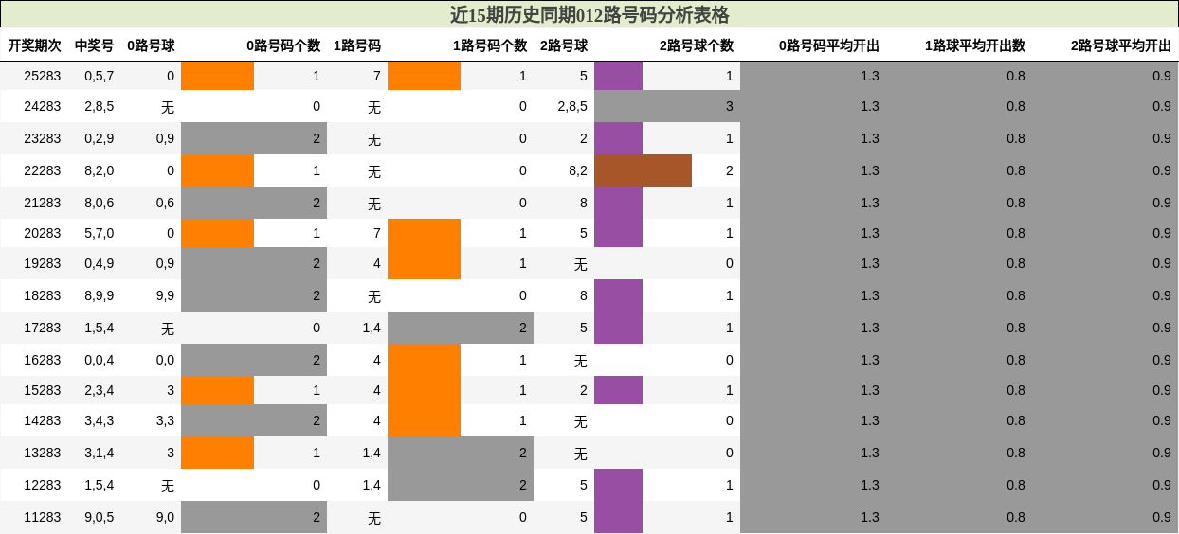Click 0路号球 value 9,9 in row 18283
Screen dimensions: 1179x534
[x=165, y=295]
